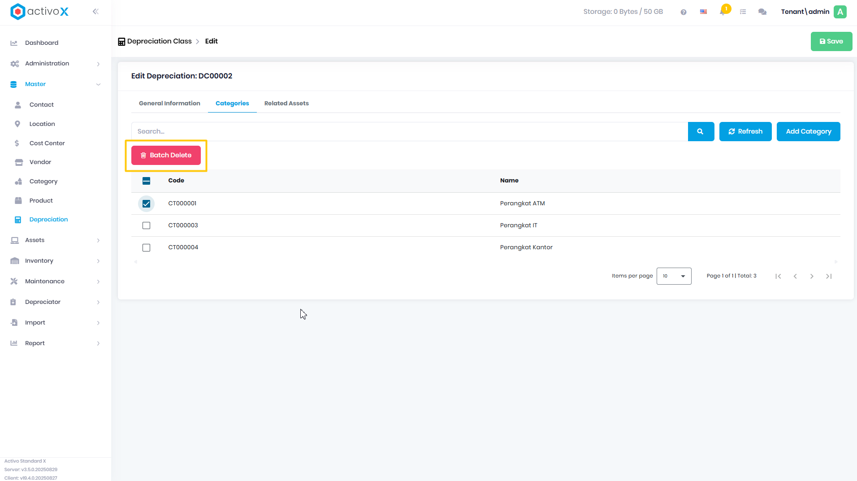This screenshot has width=857, height=481.
Task: Click the Location pin icon
Action: coord(17,124)
